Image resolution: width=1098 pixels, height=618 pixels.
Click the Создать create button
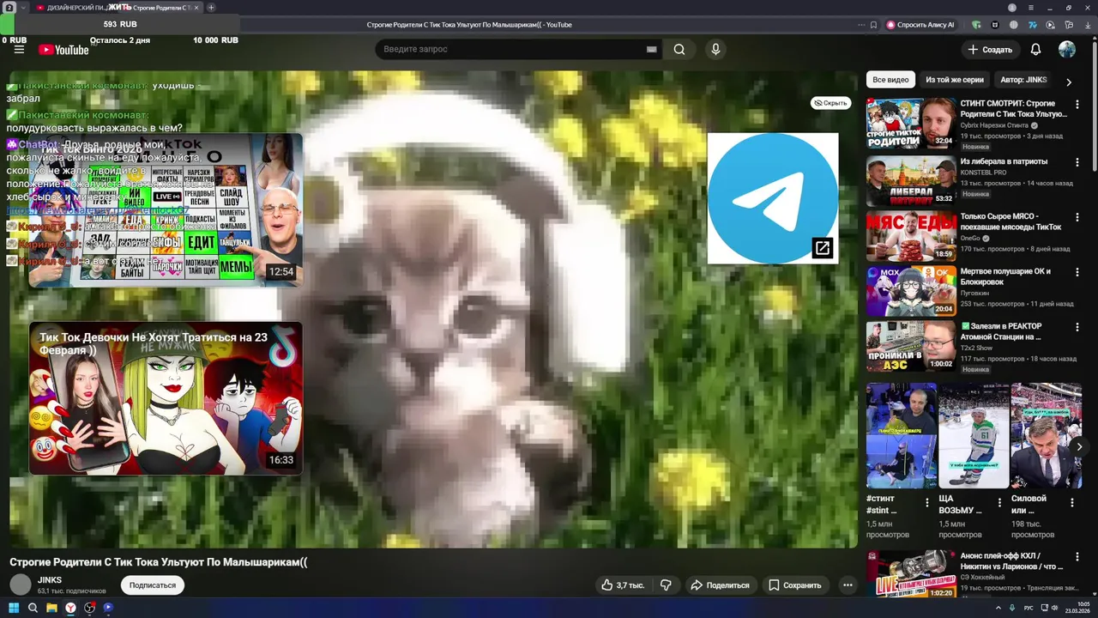pos(990,50)
